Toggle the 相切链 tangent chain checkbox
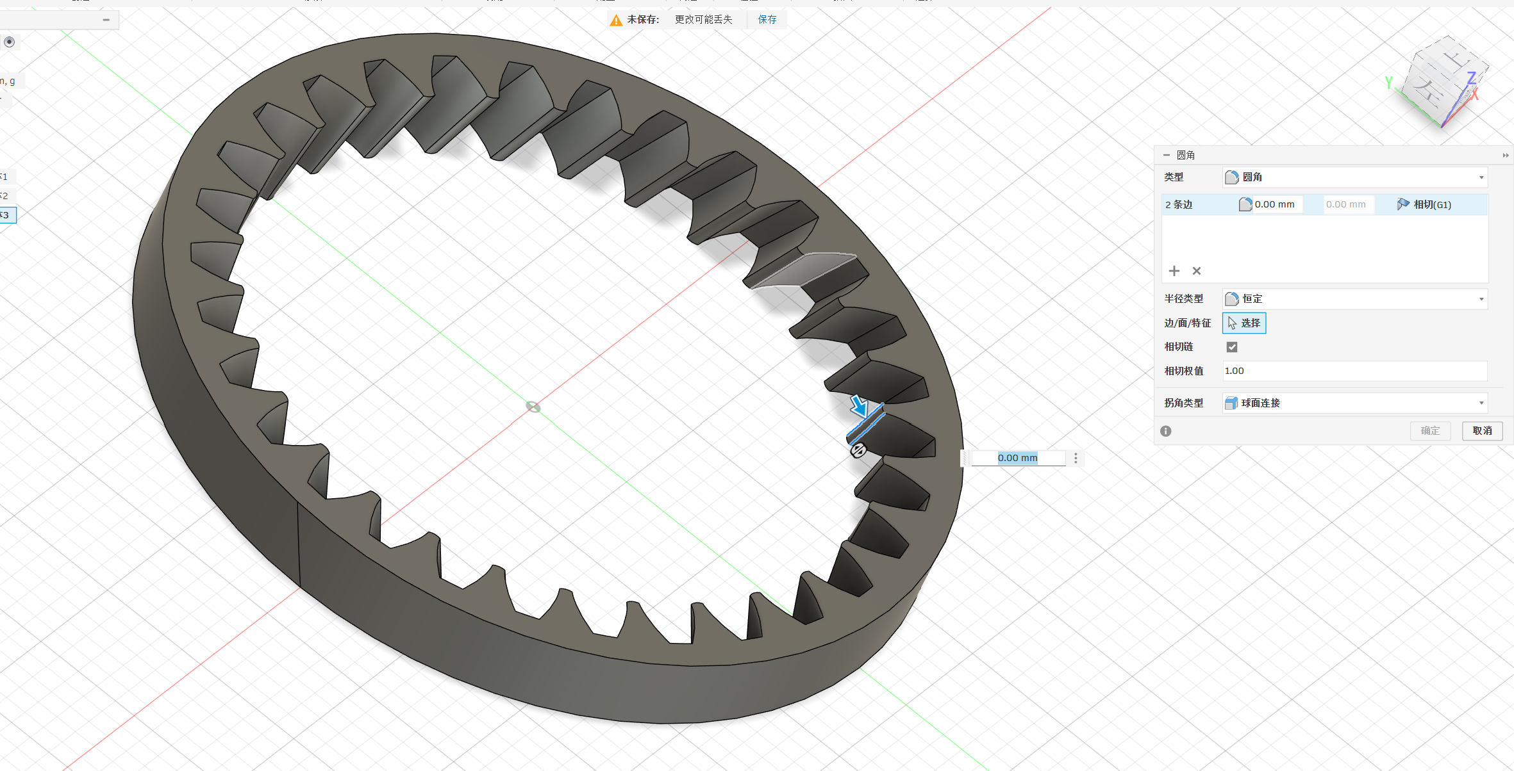The height and width of the screenshot is (771, 1514). tap(1232, 347)
